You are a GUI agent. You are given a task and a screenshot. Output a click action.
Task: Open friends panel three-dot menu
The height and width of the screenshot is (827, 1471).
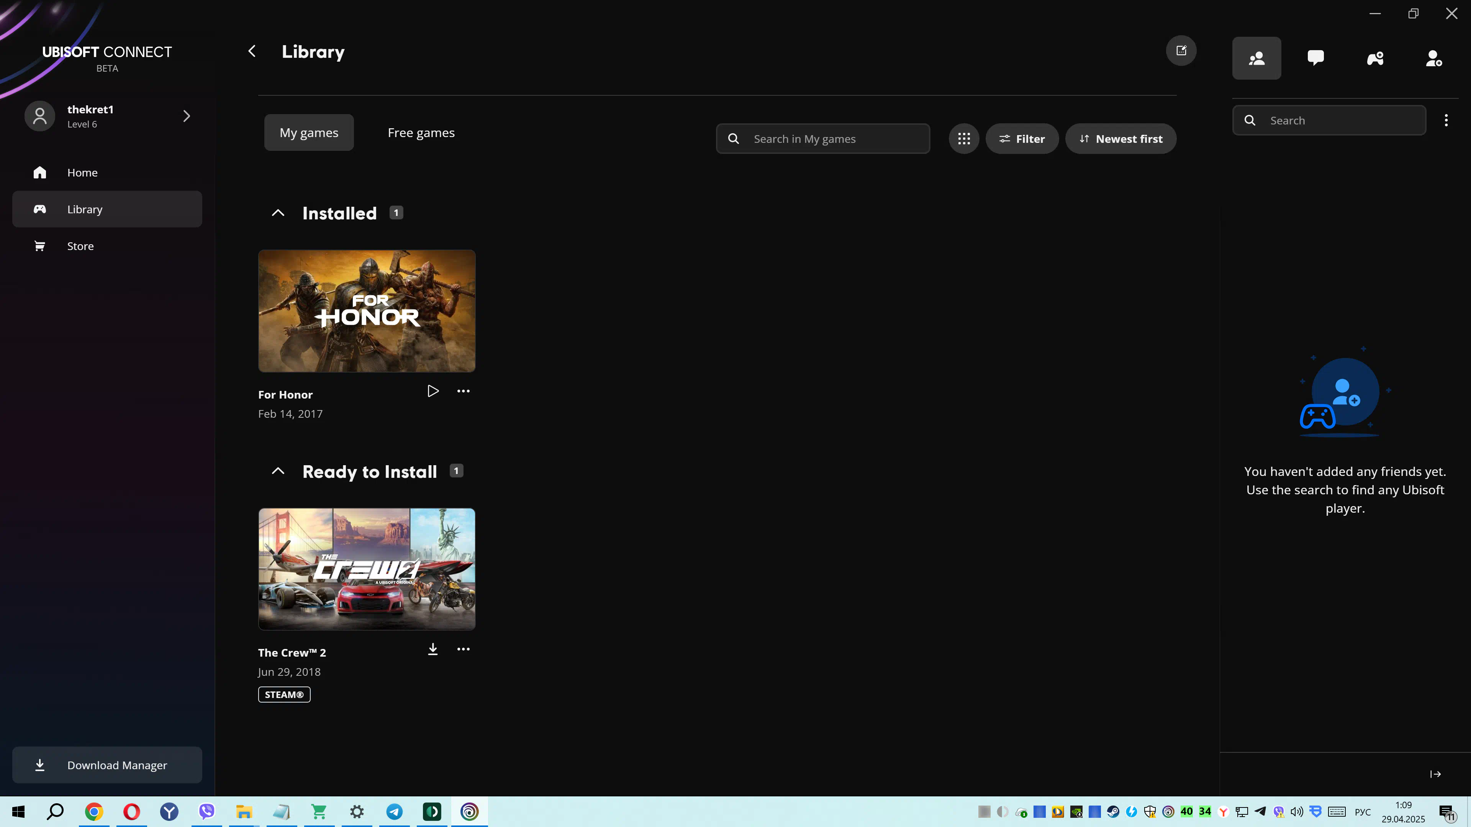point(1446,121)
